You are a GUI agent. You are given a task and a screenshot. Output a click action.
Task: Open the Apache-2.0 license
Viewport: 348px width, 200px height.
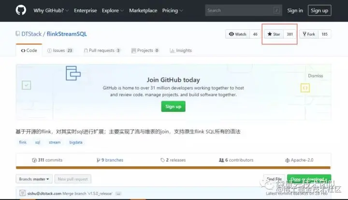[x=299, y=160]
